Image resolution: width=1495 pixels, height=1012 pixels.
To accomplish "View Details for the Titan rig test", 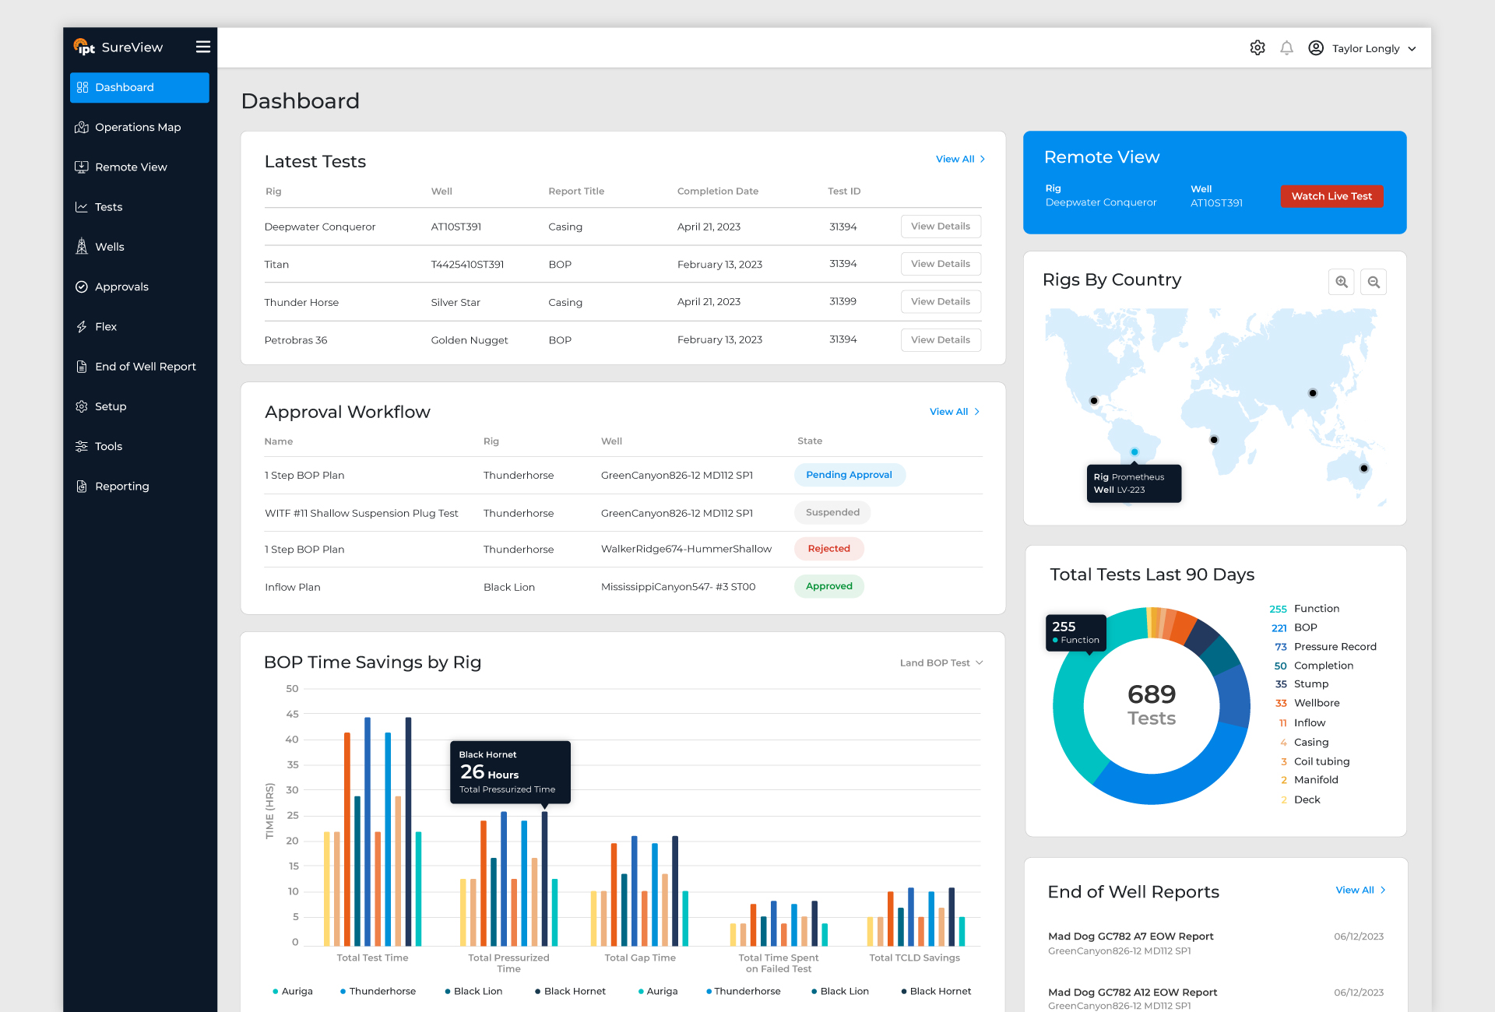I will (x=941, y=264).
